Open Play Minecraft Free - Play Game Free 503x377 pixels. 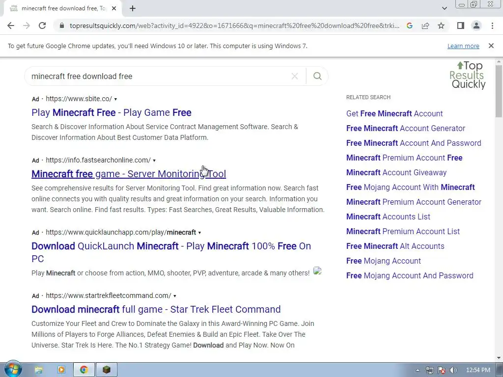(112, 112)
